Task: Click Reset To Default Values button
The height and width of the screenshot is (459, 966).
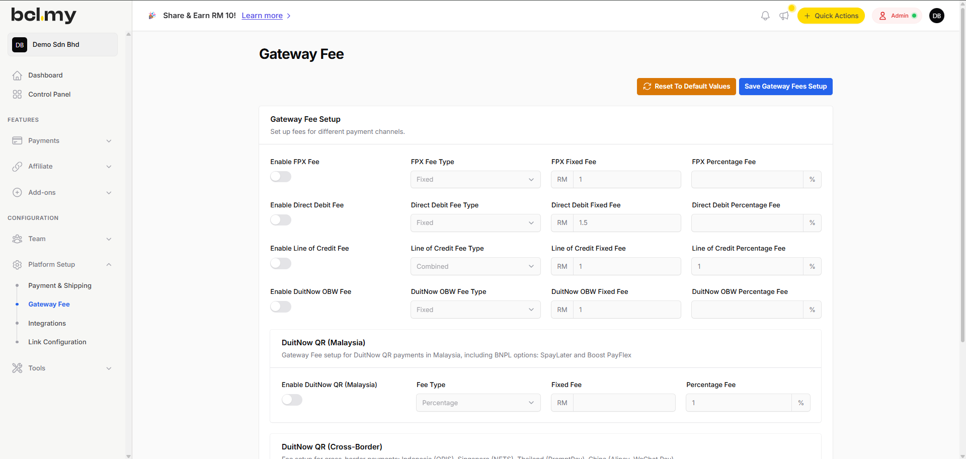Action: pos(686,87)
